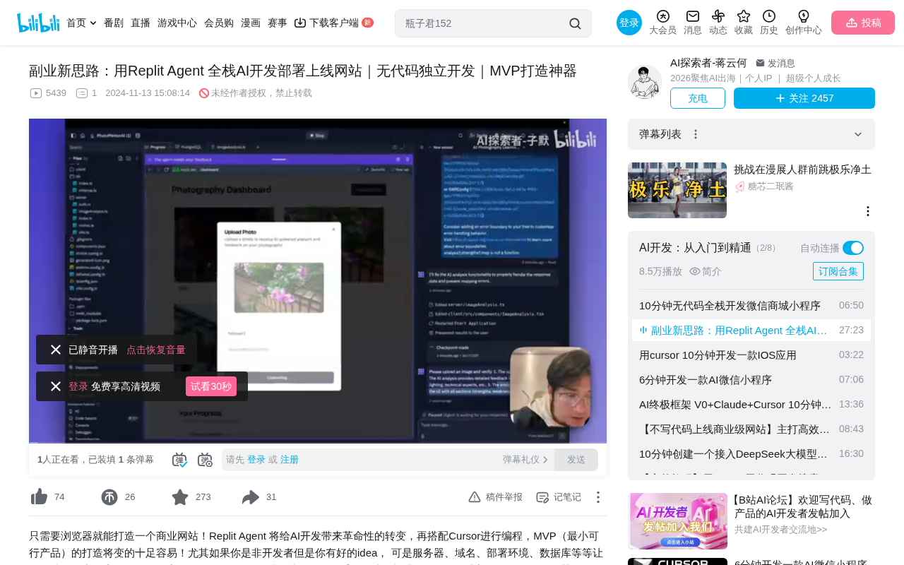Open 创作中心 lightbulb icon
This screenshot has width=904, height=565.
click(804, 16)
